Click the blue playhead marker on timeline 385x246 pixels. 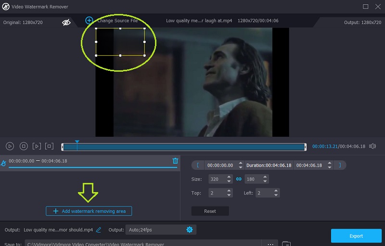click(77, 142)
